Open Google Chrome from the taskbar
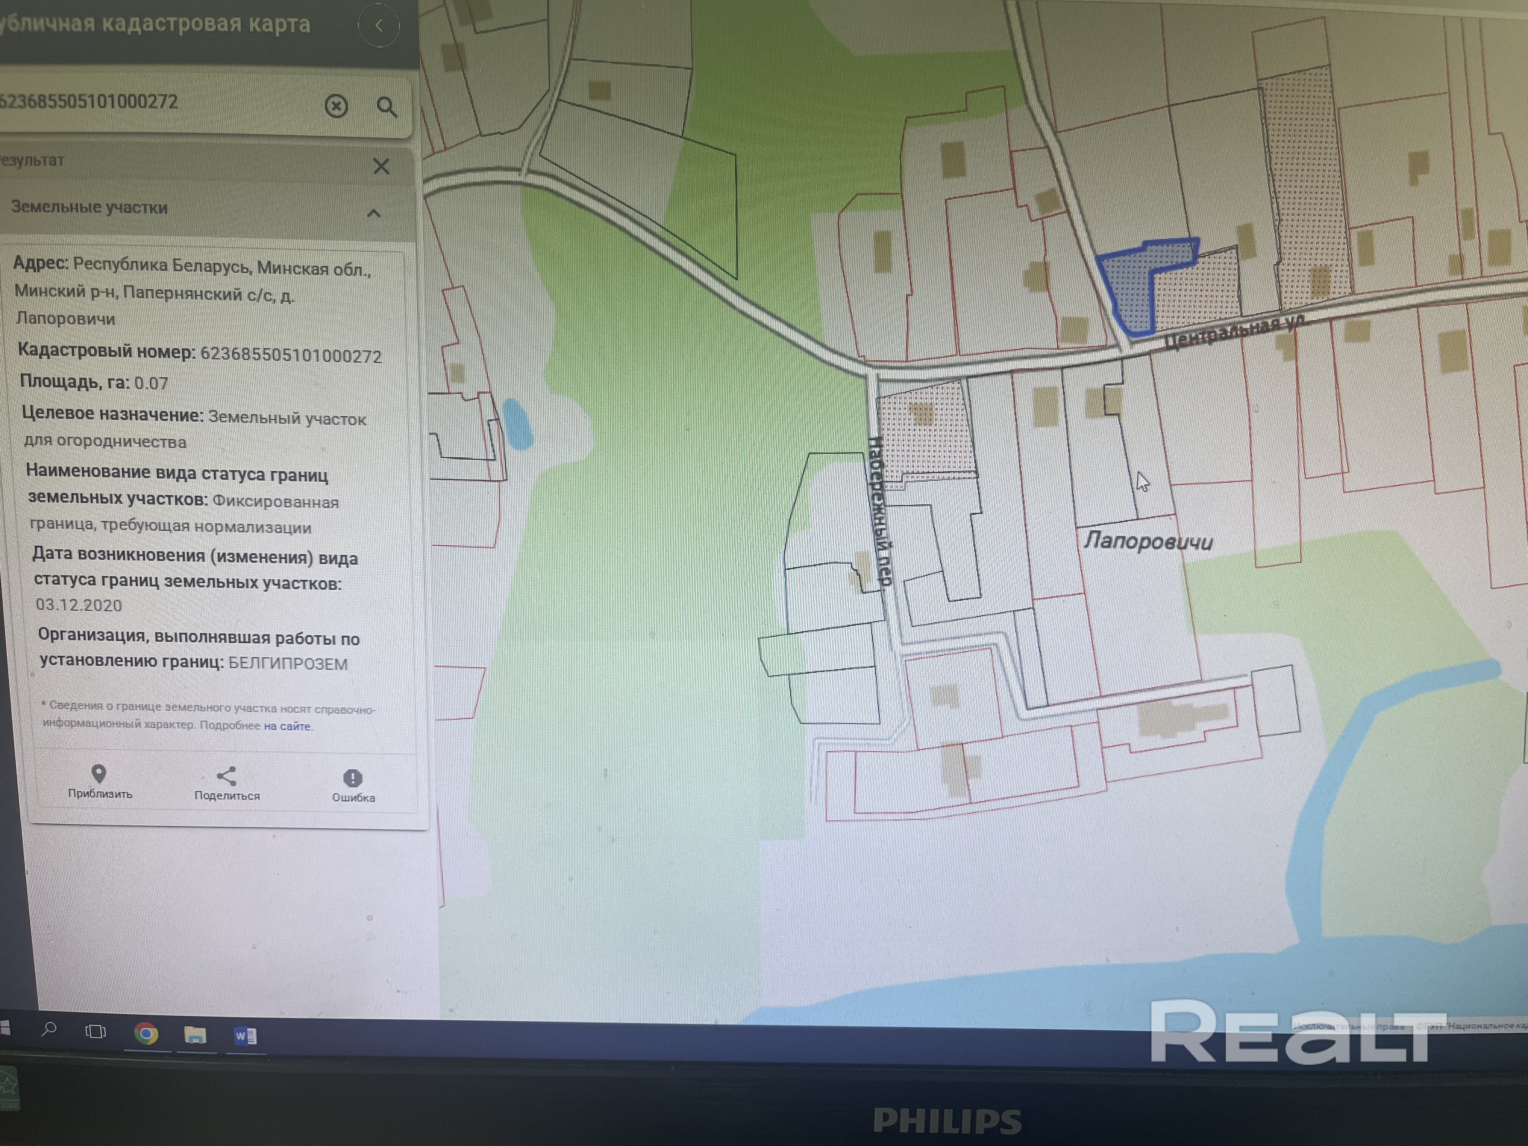The height and width of the screenshot is (1146, 1528). pyautogui.click(x=146, y=1033)
